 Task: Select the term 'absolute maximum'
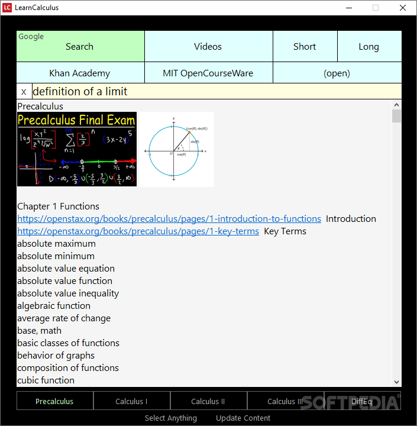[57, 244]
